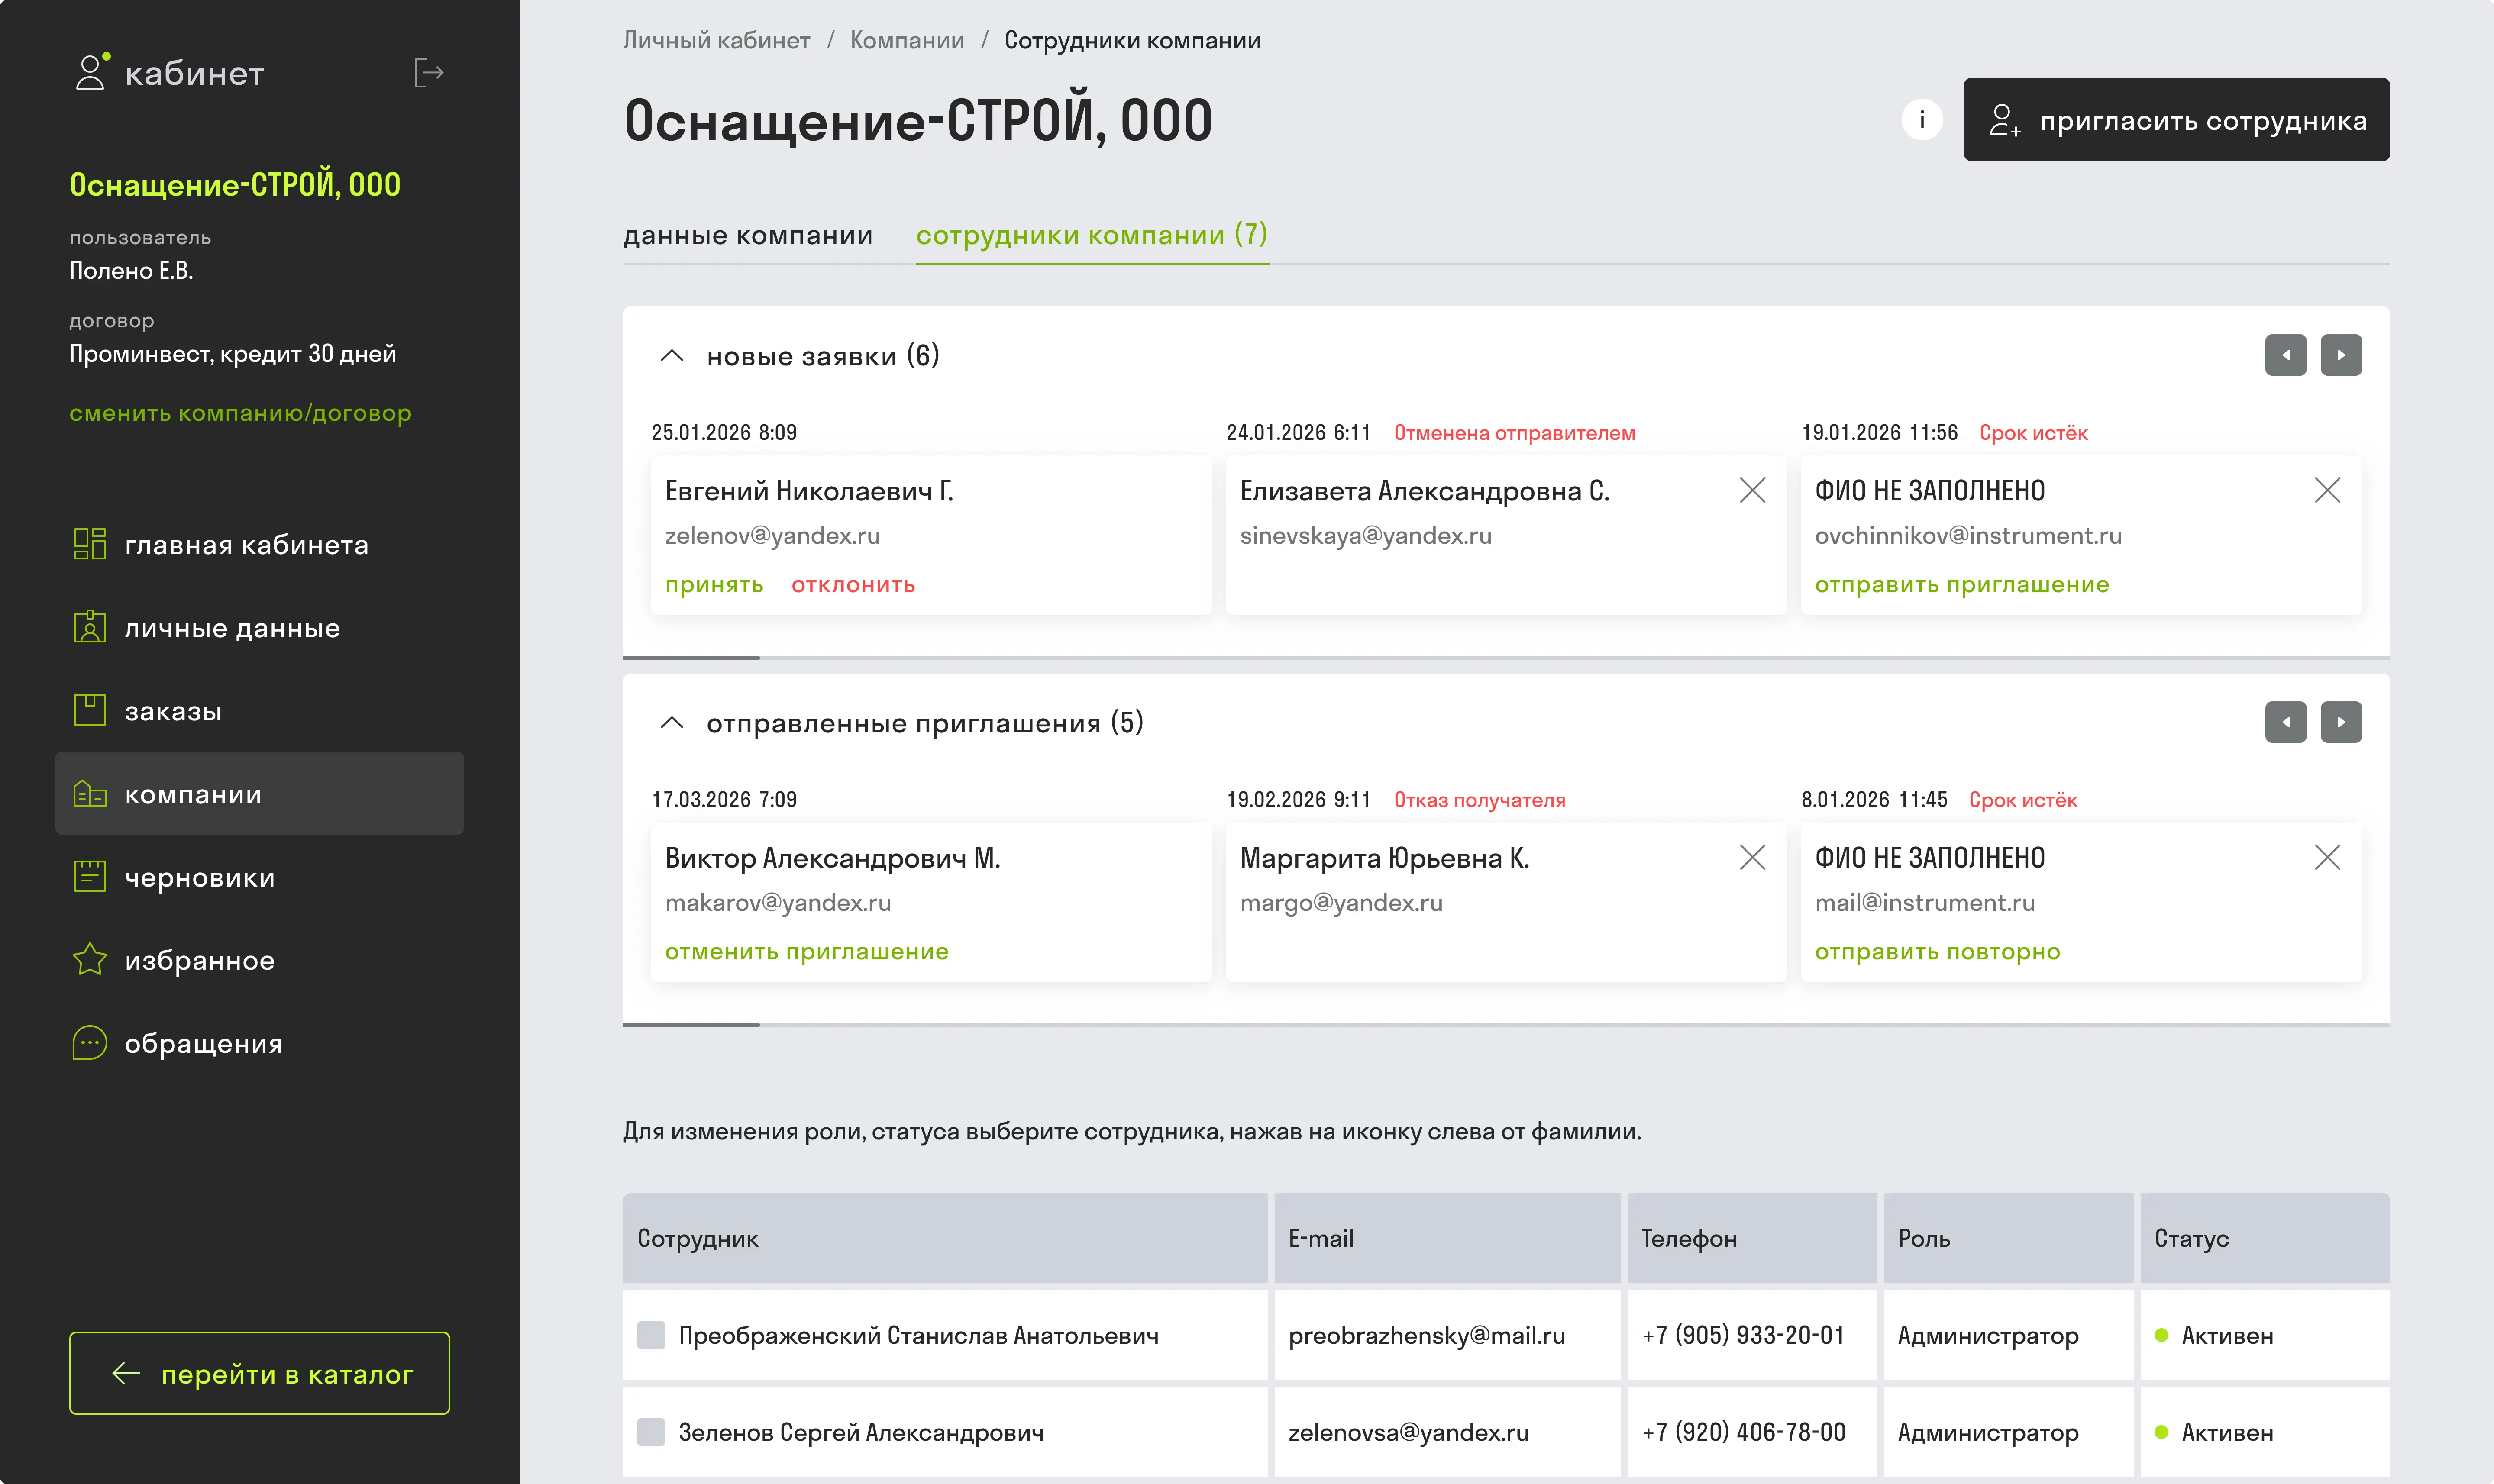Dismiss Маргарита Юрьевна К. invitation card
Viewport: 2494px width, 1484px height.
click(1752, 857)
